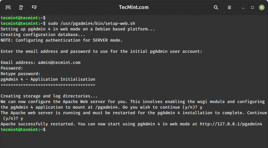Close the terminal with the green X button
This screenshot has height=148, width=268.
click(261, 7)
